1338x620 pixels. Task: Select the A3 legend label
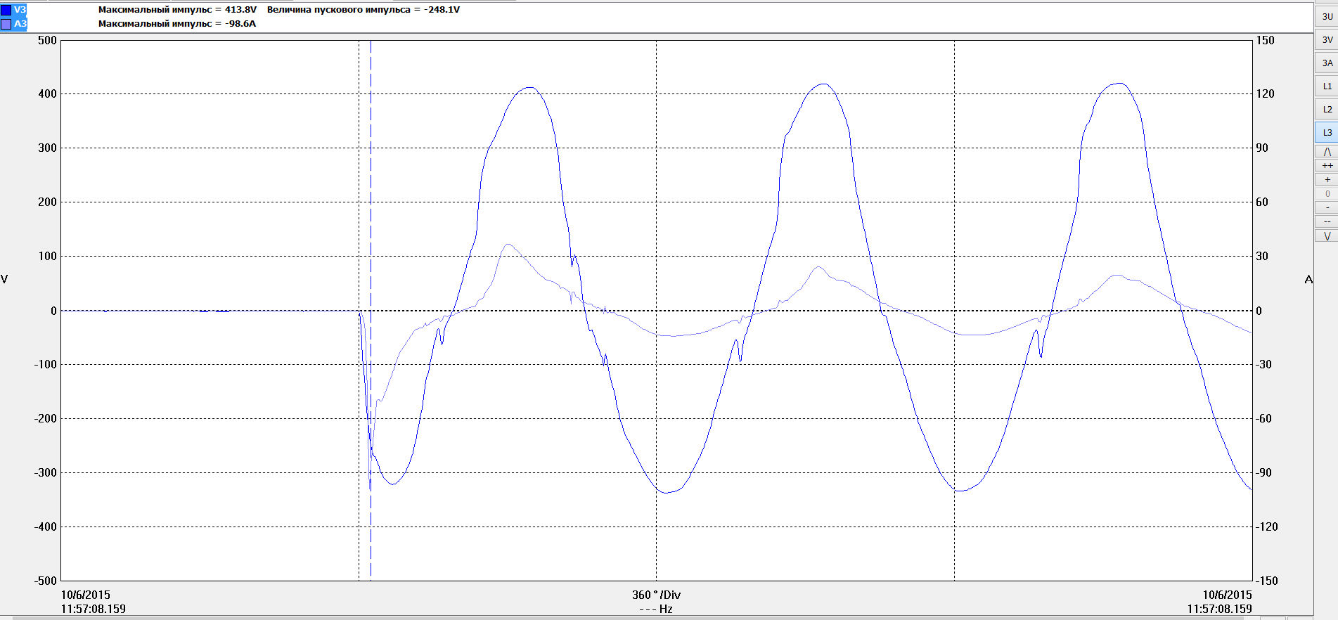(20, 24)
